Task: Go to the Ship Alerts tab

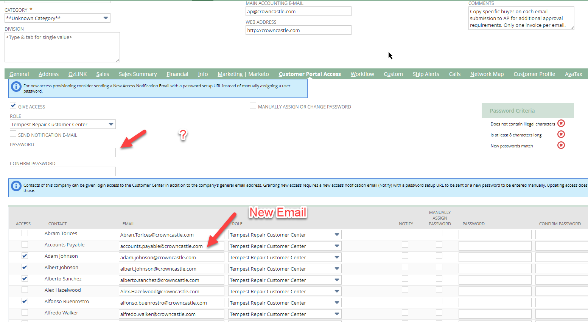Action: pos(426,74)
